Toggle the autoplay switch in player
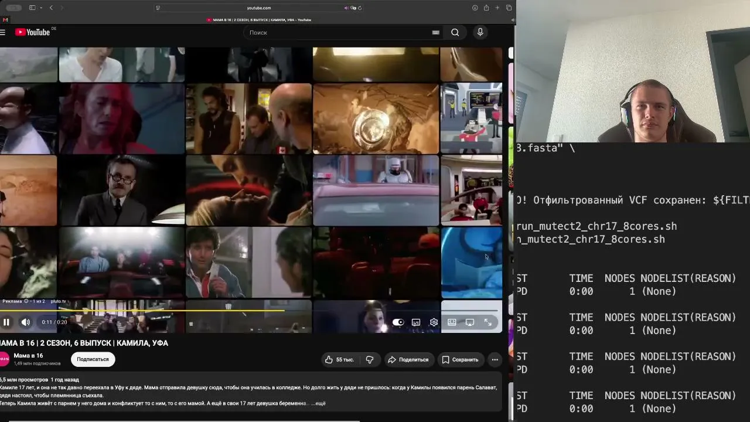750x422 pixels. 398,322
